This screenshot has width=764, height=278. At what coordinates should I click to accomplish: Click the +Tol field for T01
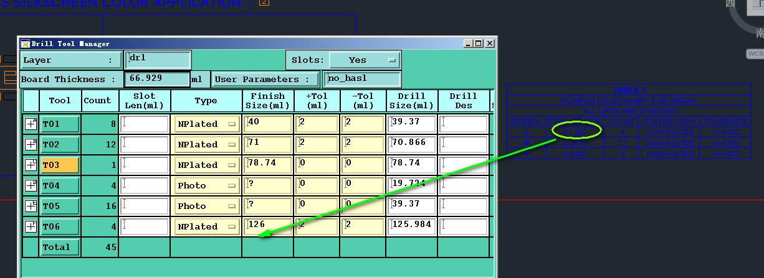(x=317, y=124)
